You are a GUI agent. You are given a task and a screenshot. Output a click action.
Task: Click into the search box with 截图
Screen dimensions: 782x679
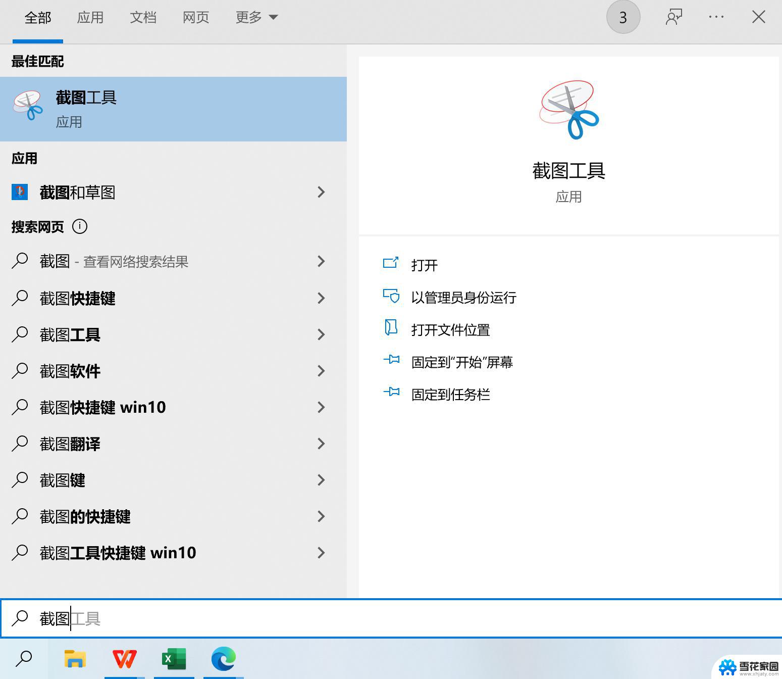(x=391, y=618)
